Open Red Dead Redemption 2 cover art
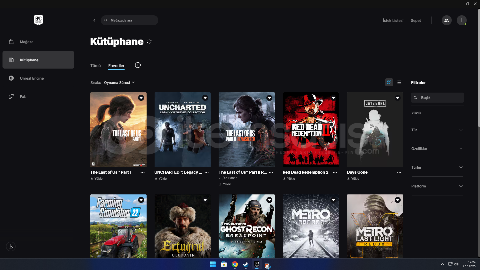Viewport: 480px width, 270px height. (311, 130)
